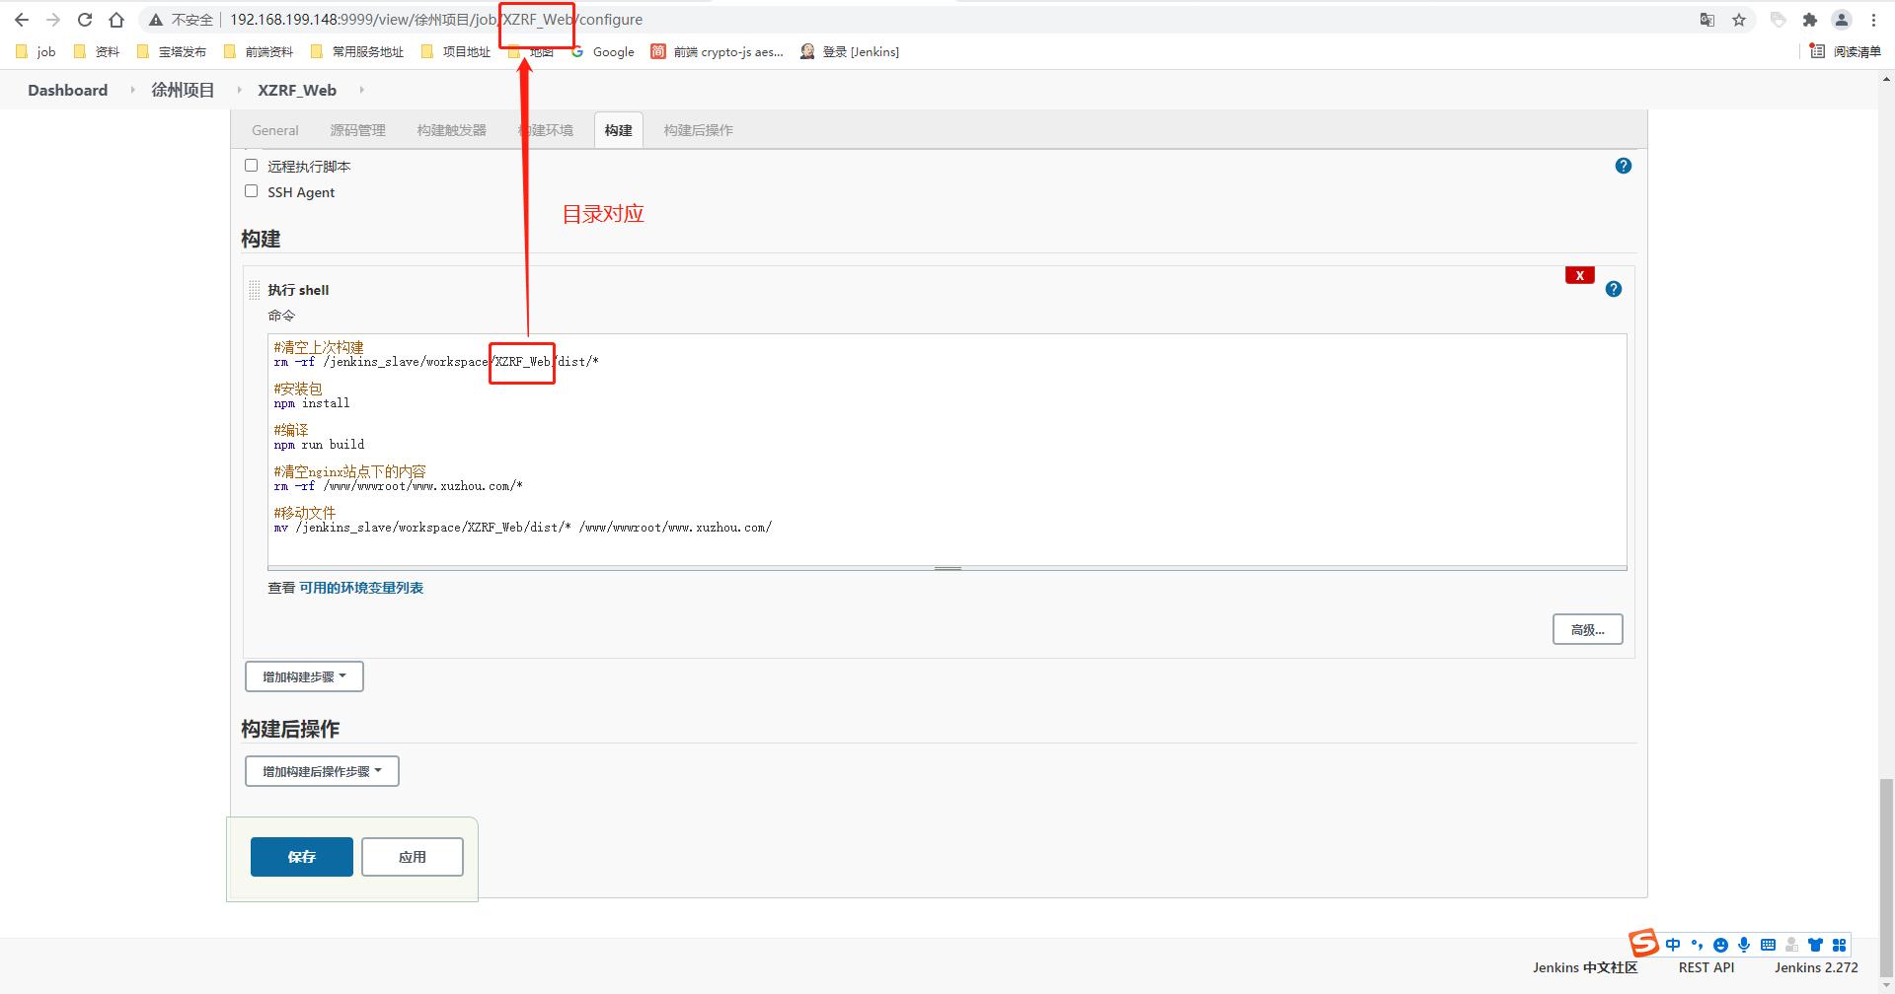
Task: Apply changes with the 应用 button
Action: coord(413,857)
